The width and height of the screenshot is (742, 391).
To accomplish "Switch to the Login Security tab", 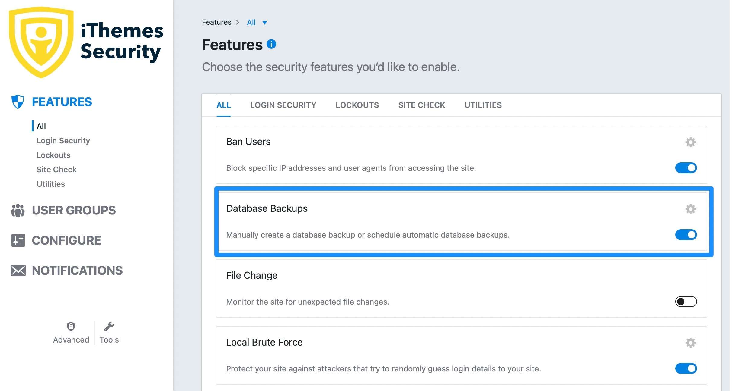I will point(283,105).
